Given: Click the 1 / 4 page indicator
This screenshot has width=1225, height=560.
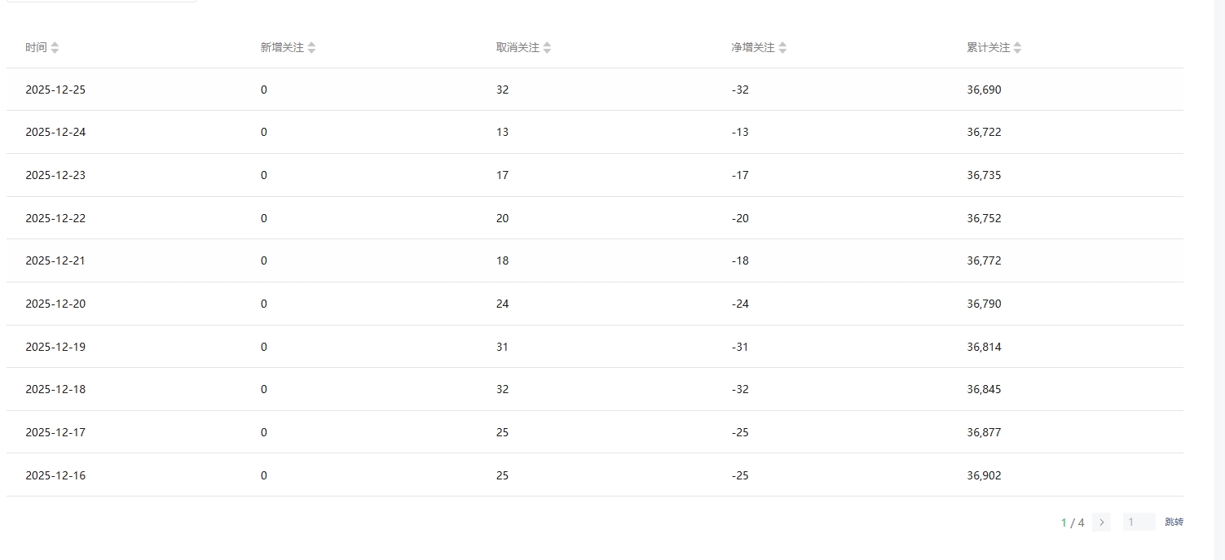Looking at the screenshot, I should point(1073,523).
